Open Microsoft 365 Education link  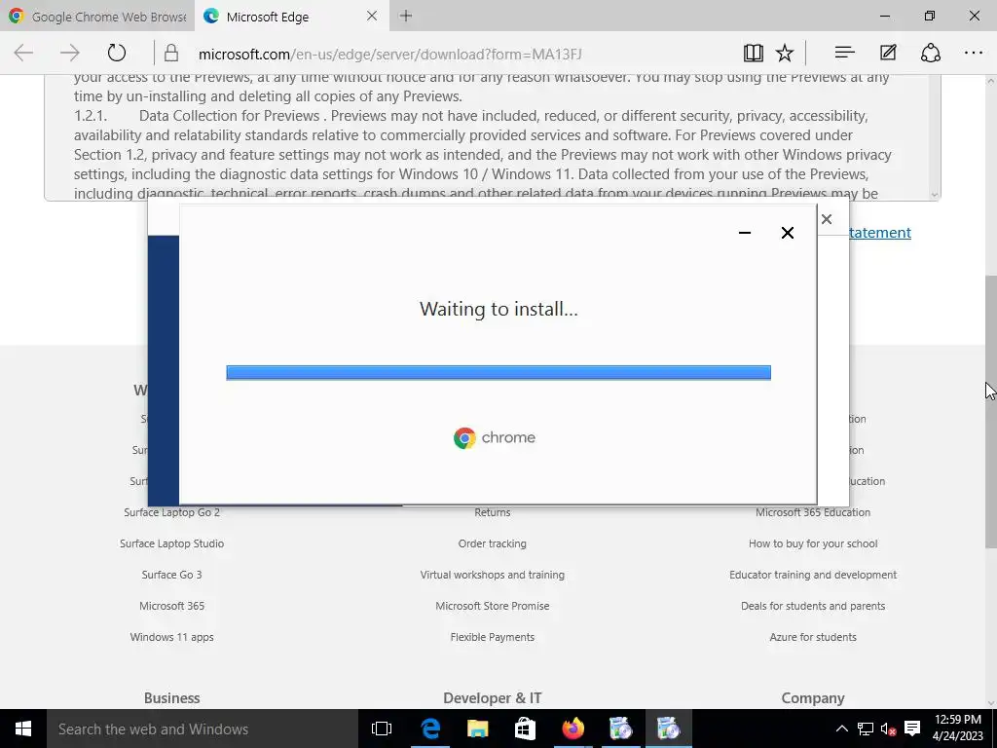(x=813, y=512)
